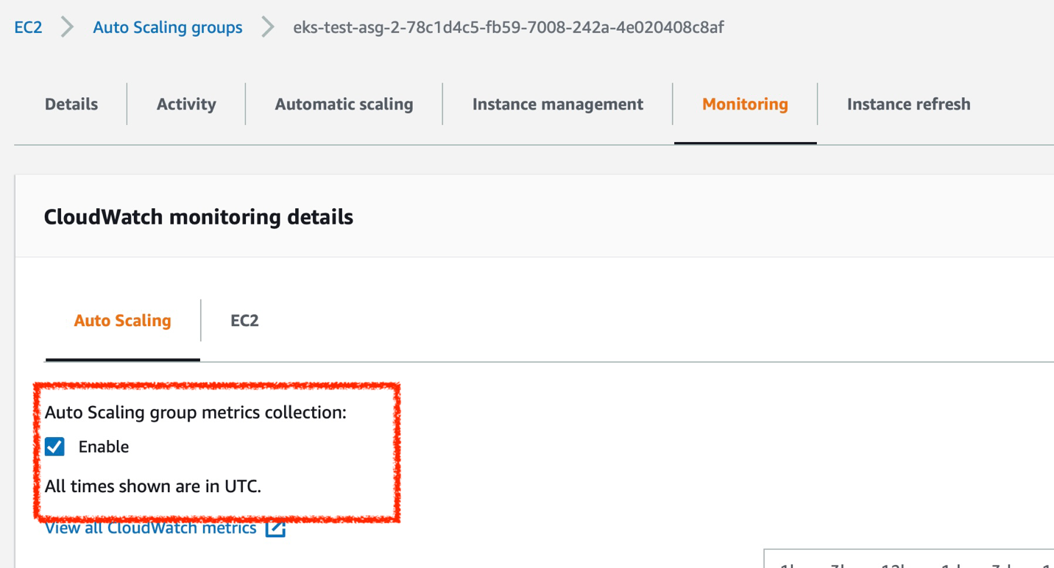Click View all CloudWatch metrics
This screenshot has height=568, width=1054.
[x=150, y=527]
